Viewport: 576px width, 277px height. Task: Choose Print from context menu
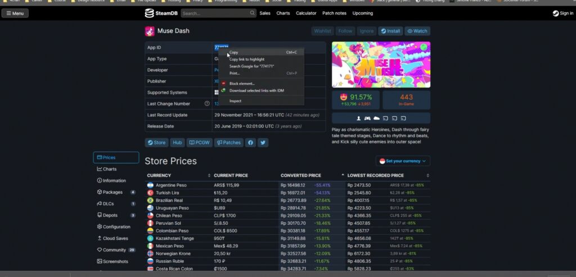click(261, 74)
